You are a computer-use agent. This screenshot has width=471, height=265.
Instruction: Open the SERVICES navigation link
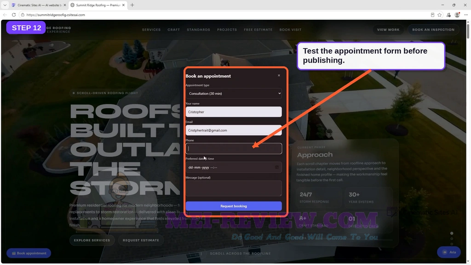tap(151, 30)
